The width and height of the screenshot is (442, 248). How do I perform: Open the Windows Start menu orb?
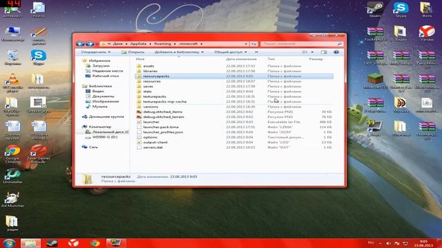click(x=9, y=243)
